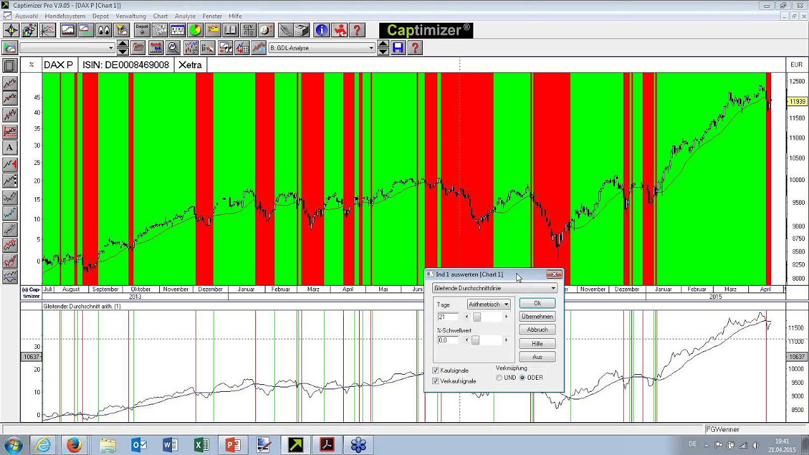Open the Arithmetisch dropdown
This screenshot has height=455, width=809.
pos(489,305)
